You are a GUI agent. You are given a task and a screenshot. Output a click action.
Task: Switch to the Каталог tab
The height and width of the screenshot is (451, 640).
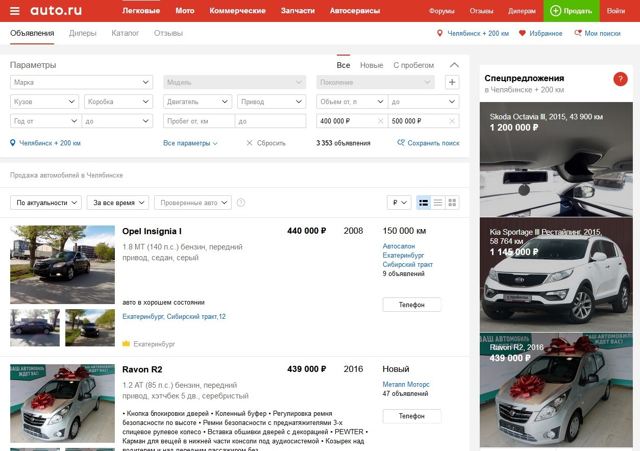click(x=125, y=33)
